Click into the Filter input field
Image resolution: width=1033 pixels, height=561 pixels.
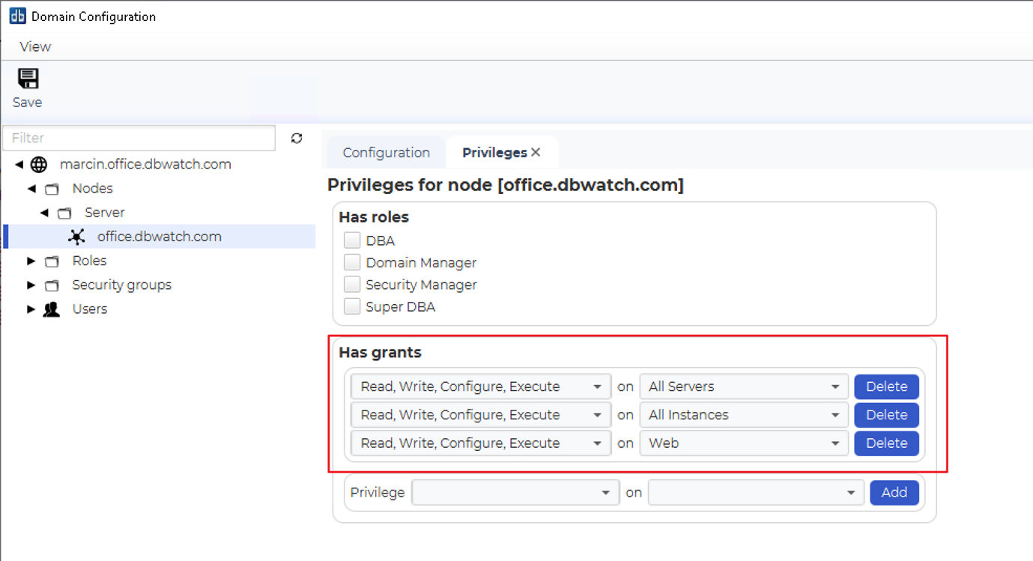click(139, 138)
